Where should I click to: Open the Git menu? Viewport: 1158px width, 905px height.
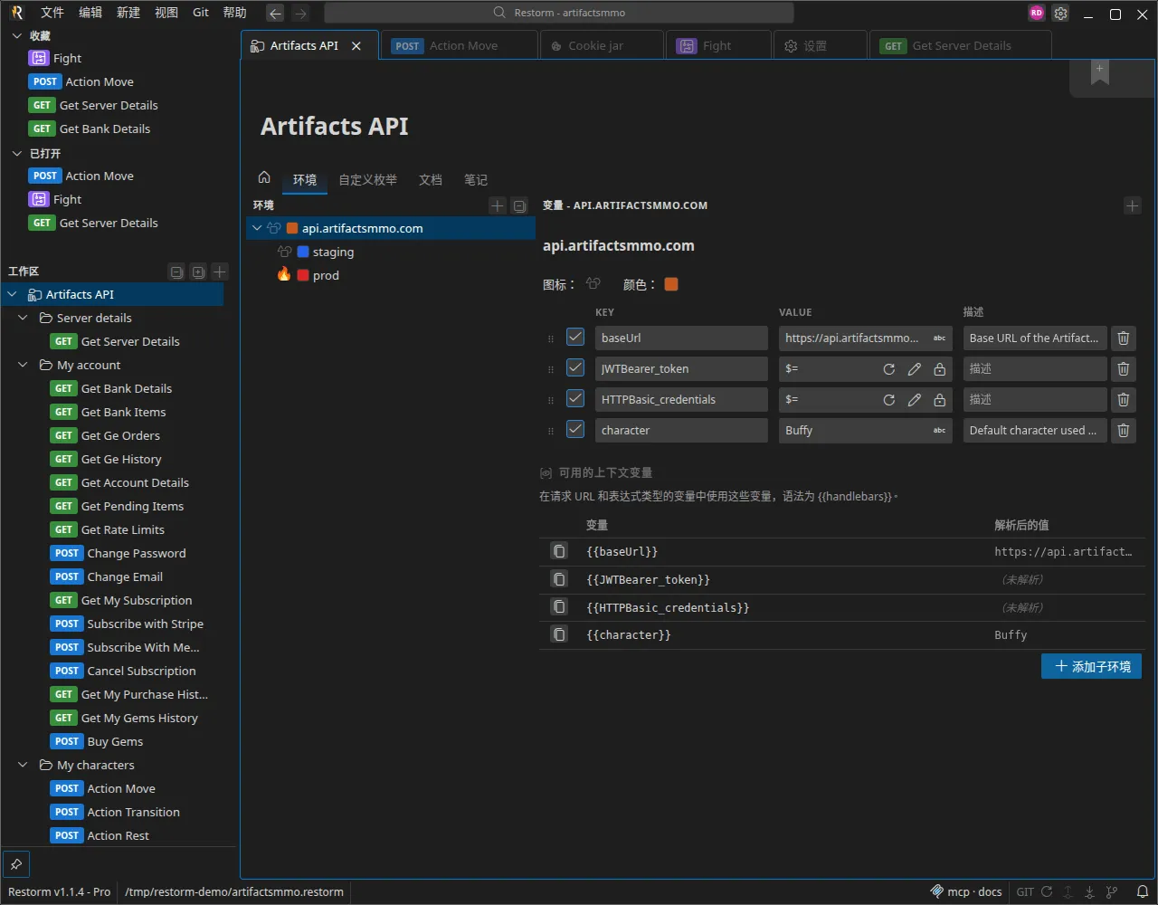(x=201, y=13)
